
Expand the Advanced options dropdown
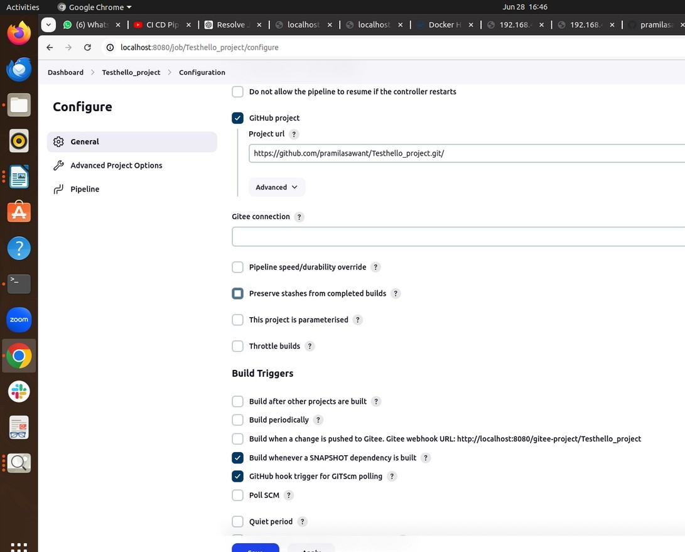pyautogui.click(x=277, y=187)
